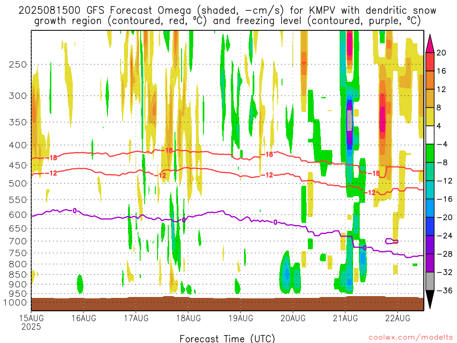Select the value 4 on the color scale
Image resolution: width=457 pixels, height=343 pixels.
tap(439, 126)
